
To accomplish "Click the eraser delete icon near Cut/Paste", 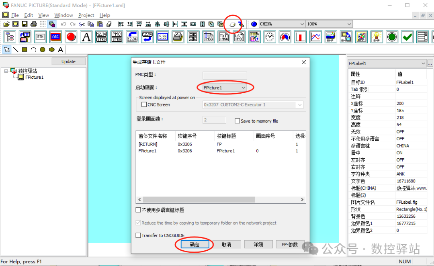I will click(x=109, y=24).
